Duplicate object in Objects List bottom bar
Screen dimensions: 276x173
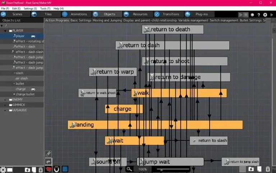[34, 170]
